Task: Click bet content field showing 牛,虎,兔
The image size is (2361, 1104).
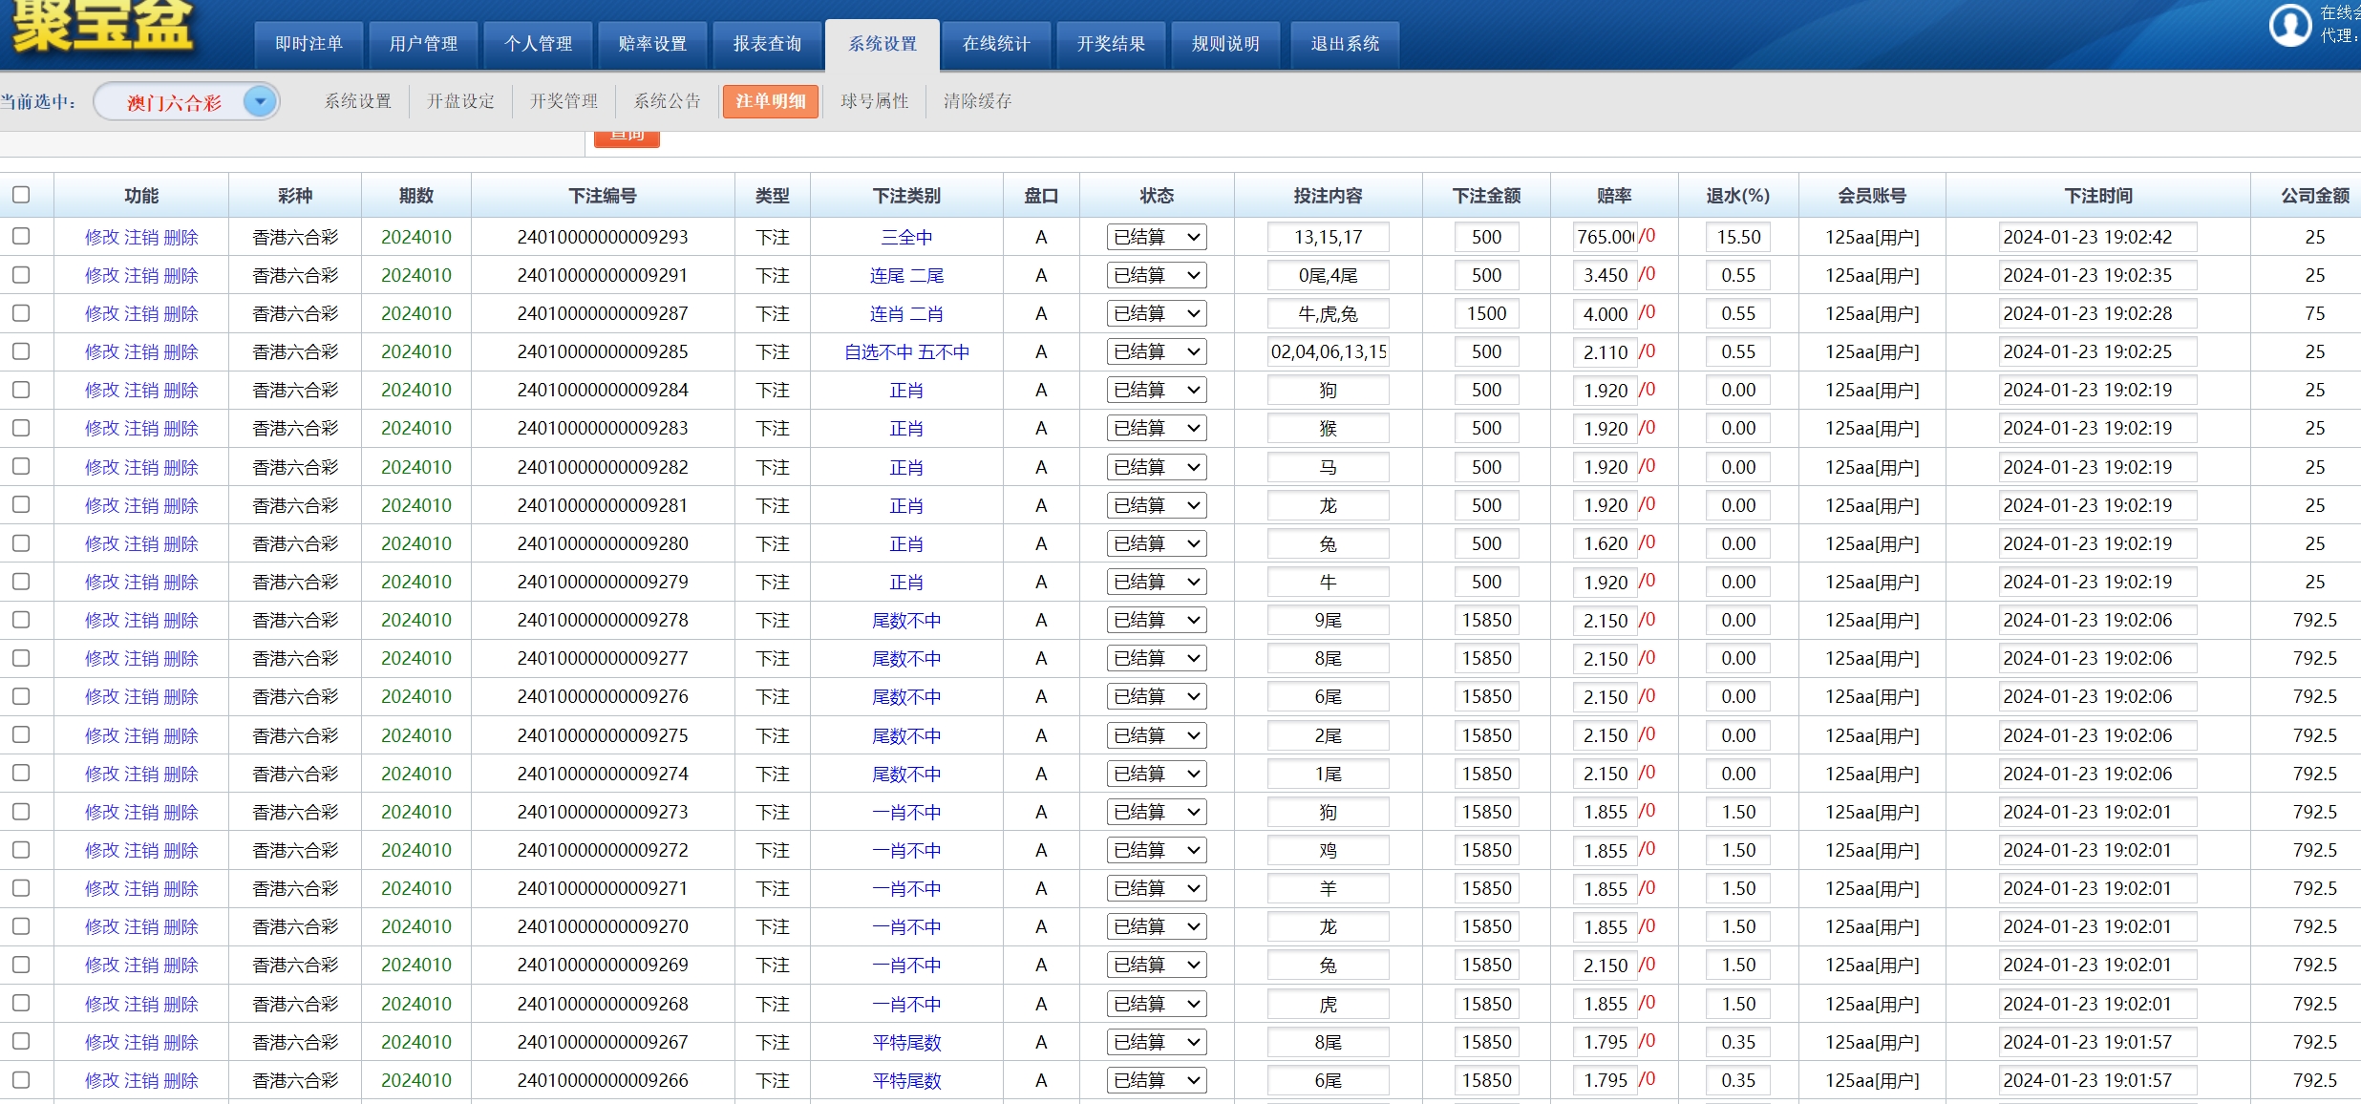Action: (x=1328, y=313)
